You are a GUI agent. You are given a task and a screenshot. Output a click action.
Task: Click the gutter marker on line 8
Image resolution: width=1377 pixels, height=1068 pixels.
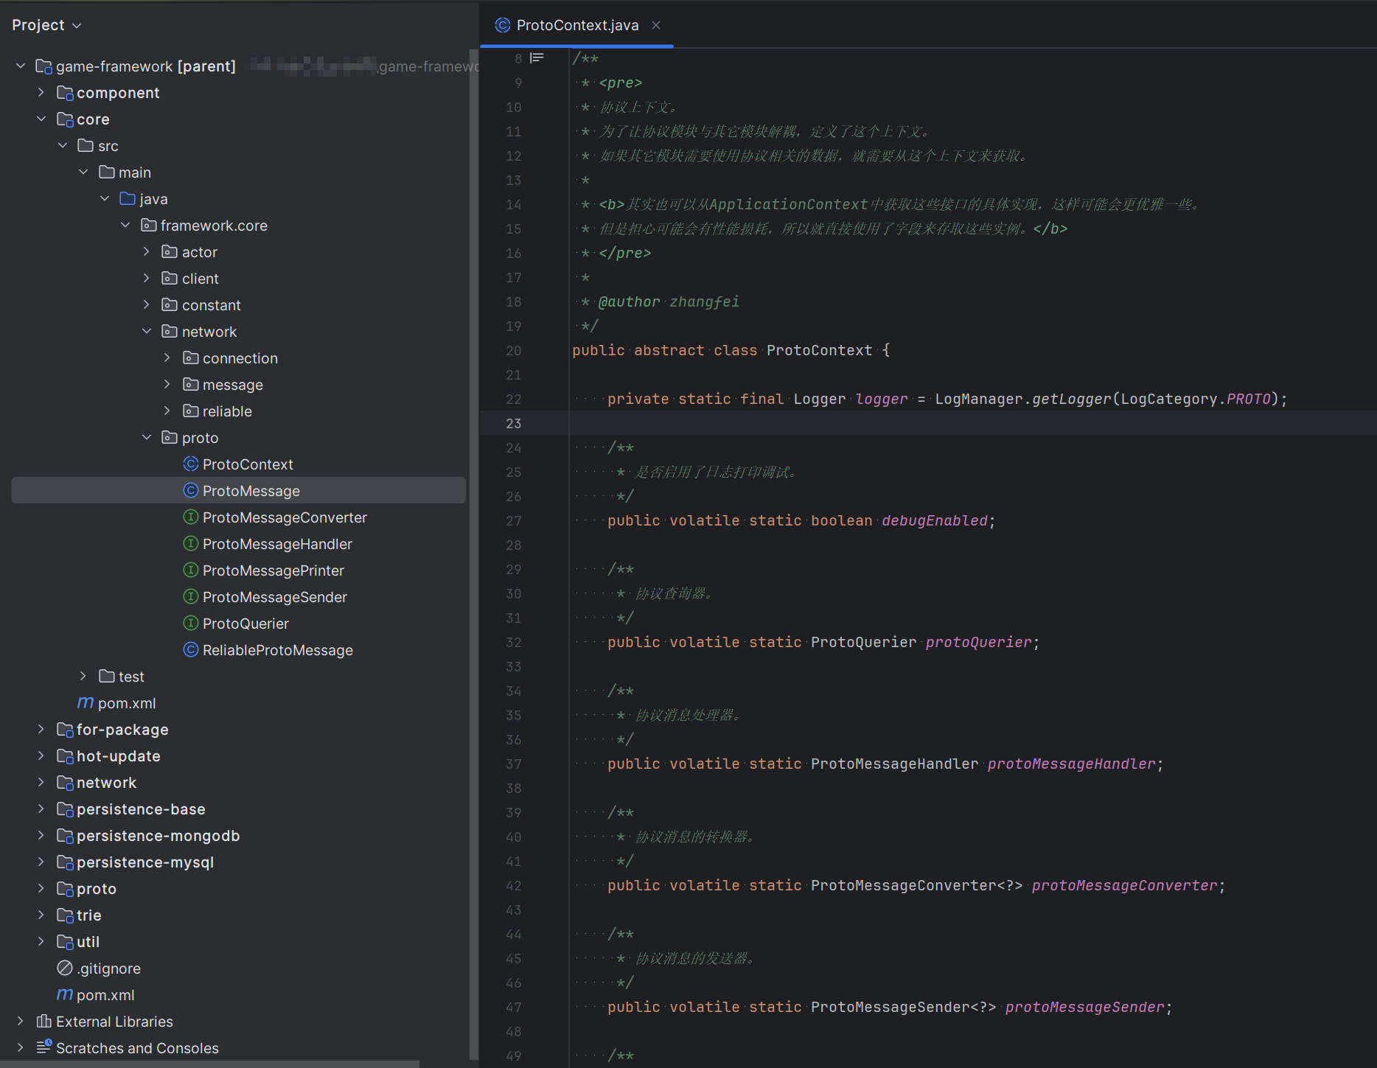coord(537,57)
